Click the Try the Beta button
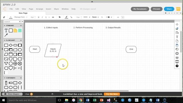The width and height of the screenshot is (183, 103). point(112,94)
